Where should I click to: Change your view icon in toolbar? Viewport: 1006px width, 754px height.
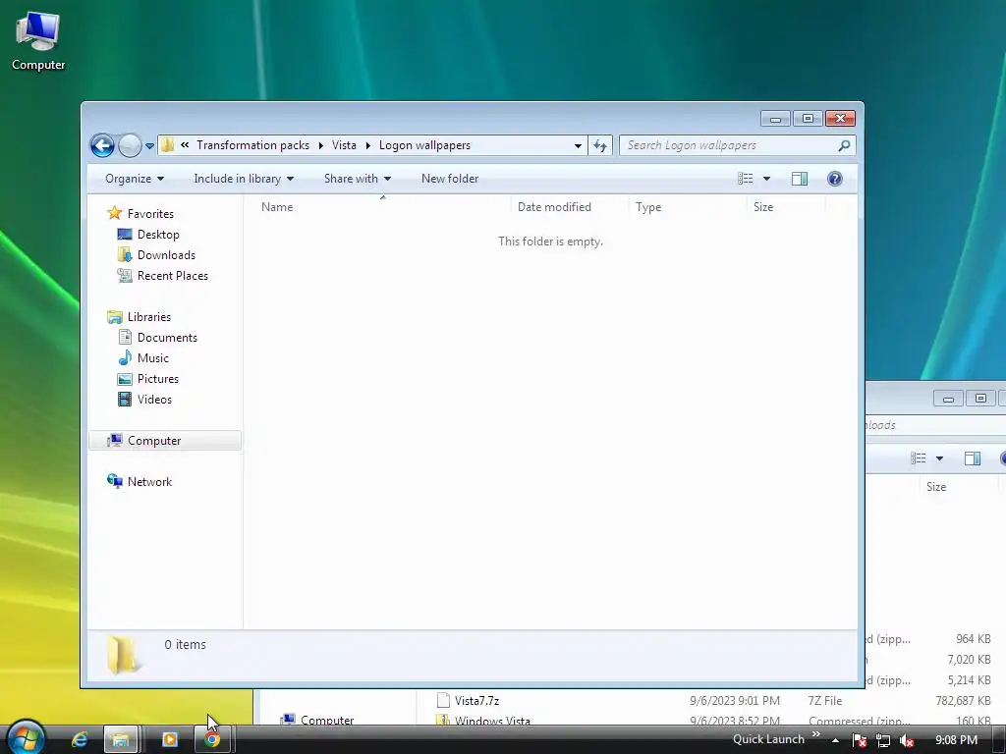tap(745, 179)
